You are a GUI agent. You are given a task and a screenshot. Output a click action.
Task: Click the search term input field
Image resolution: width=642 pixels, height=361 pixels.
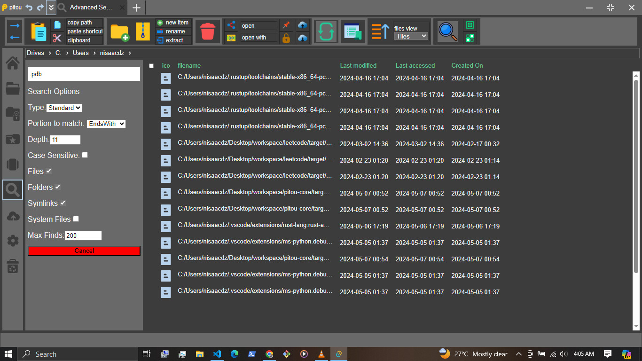[84, 74]
